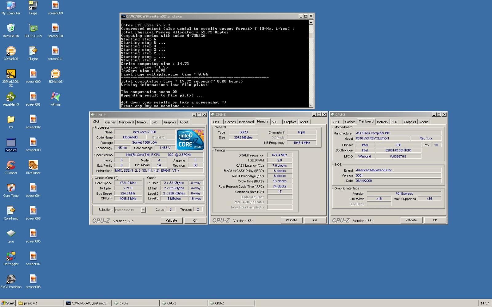Click the Manufacturer field ASUSTeK Computer INC.

coord(398,133)
